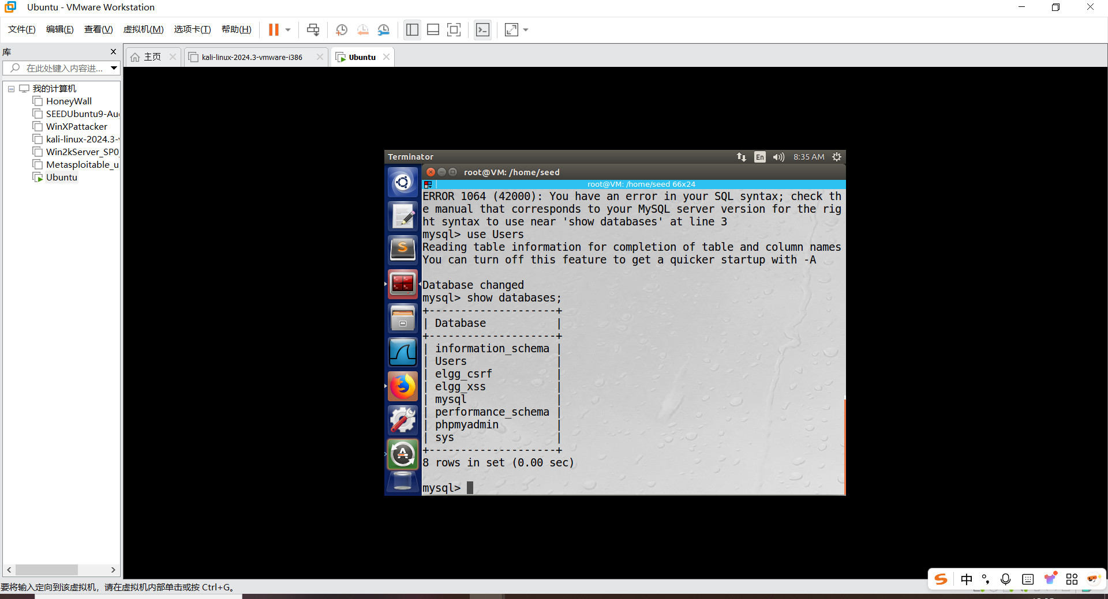Switch to the 主页 home tab
Image resolution: width=1108 pixels, height=599 pixels.
(152, 57)
